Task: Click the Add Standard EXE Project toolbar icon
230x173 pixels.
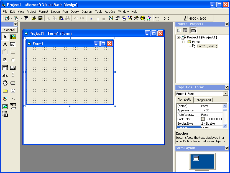Action: [7, 19]
